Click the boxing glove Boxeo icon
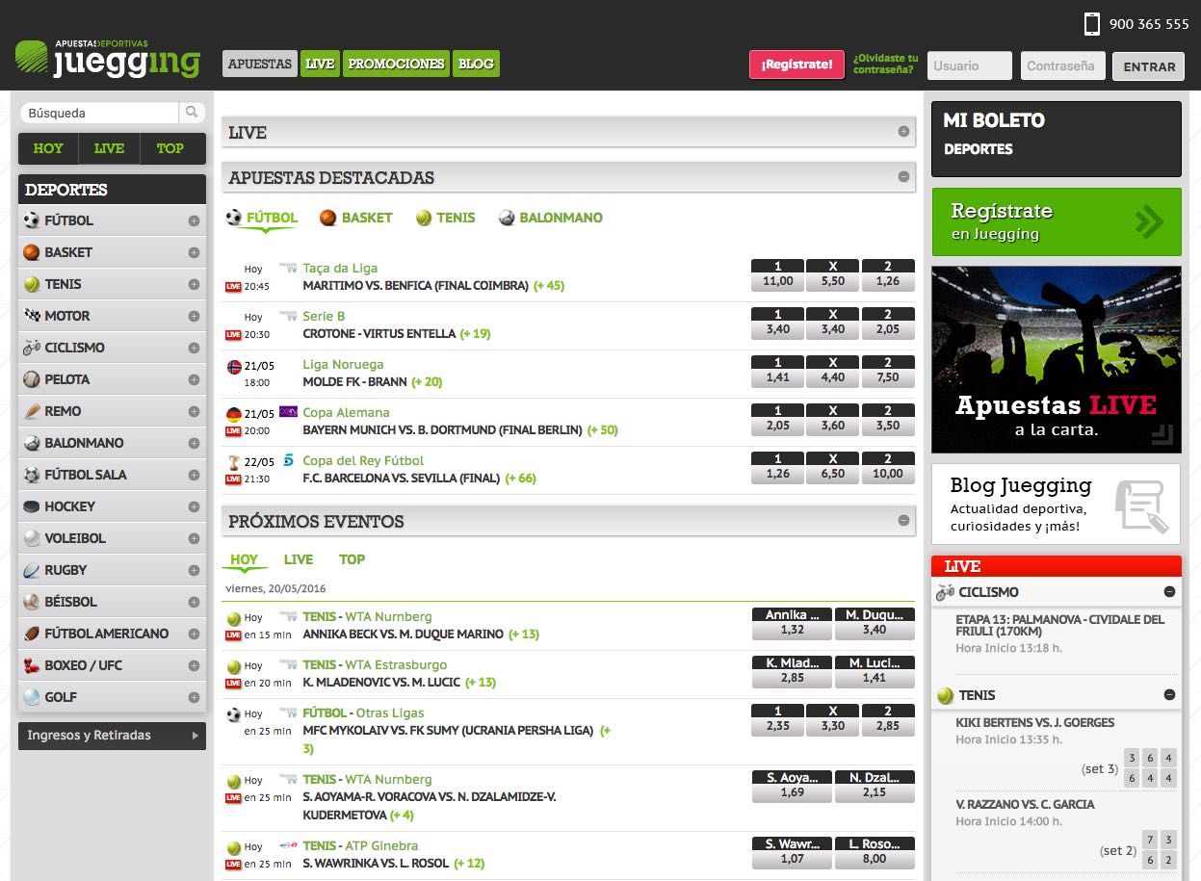 (x=32, y=665)
